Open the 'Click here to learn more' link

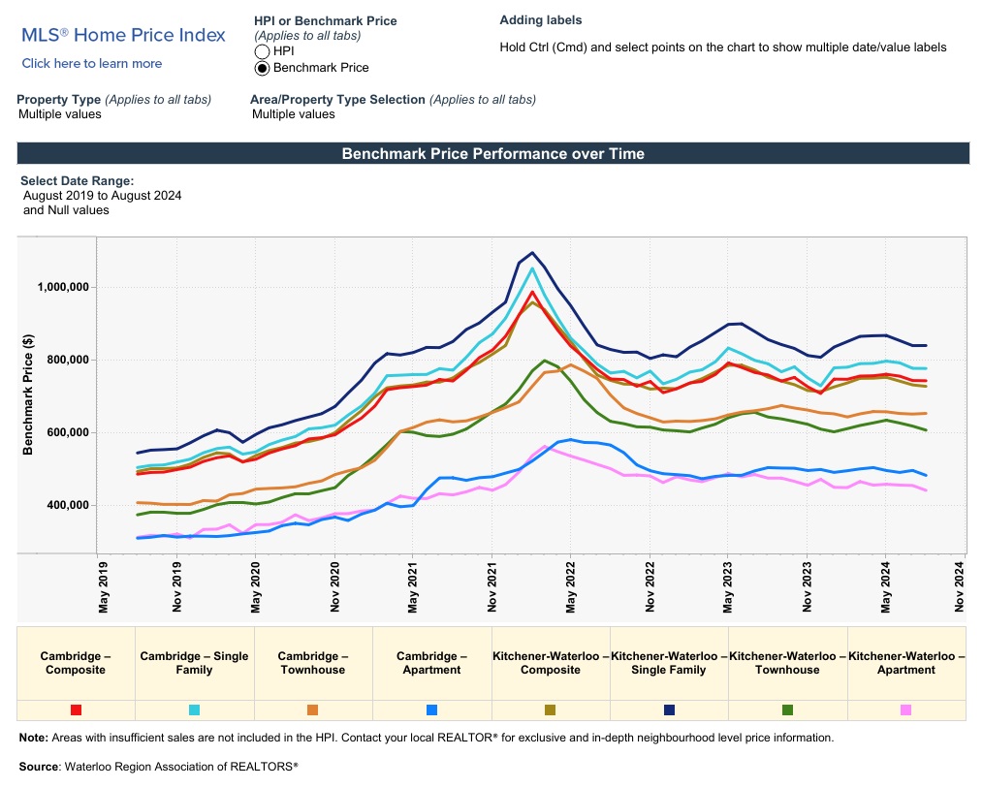92,64
